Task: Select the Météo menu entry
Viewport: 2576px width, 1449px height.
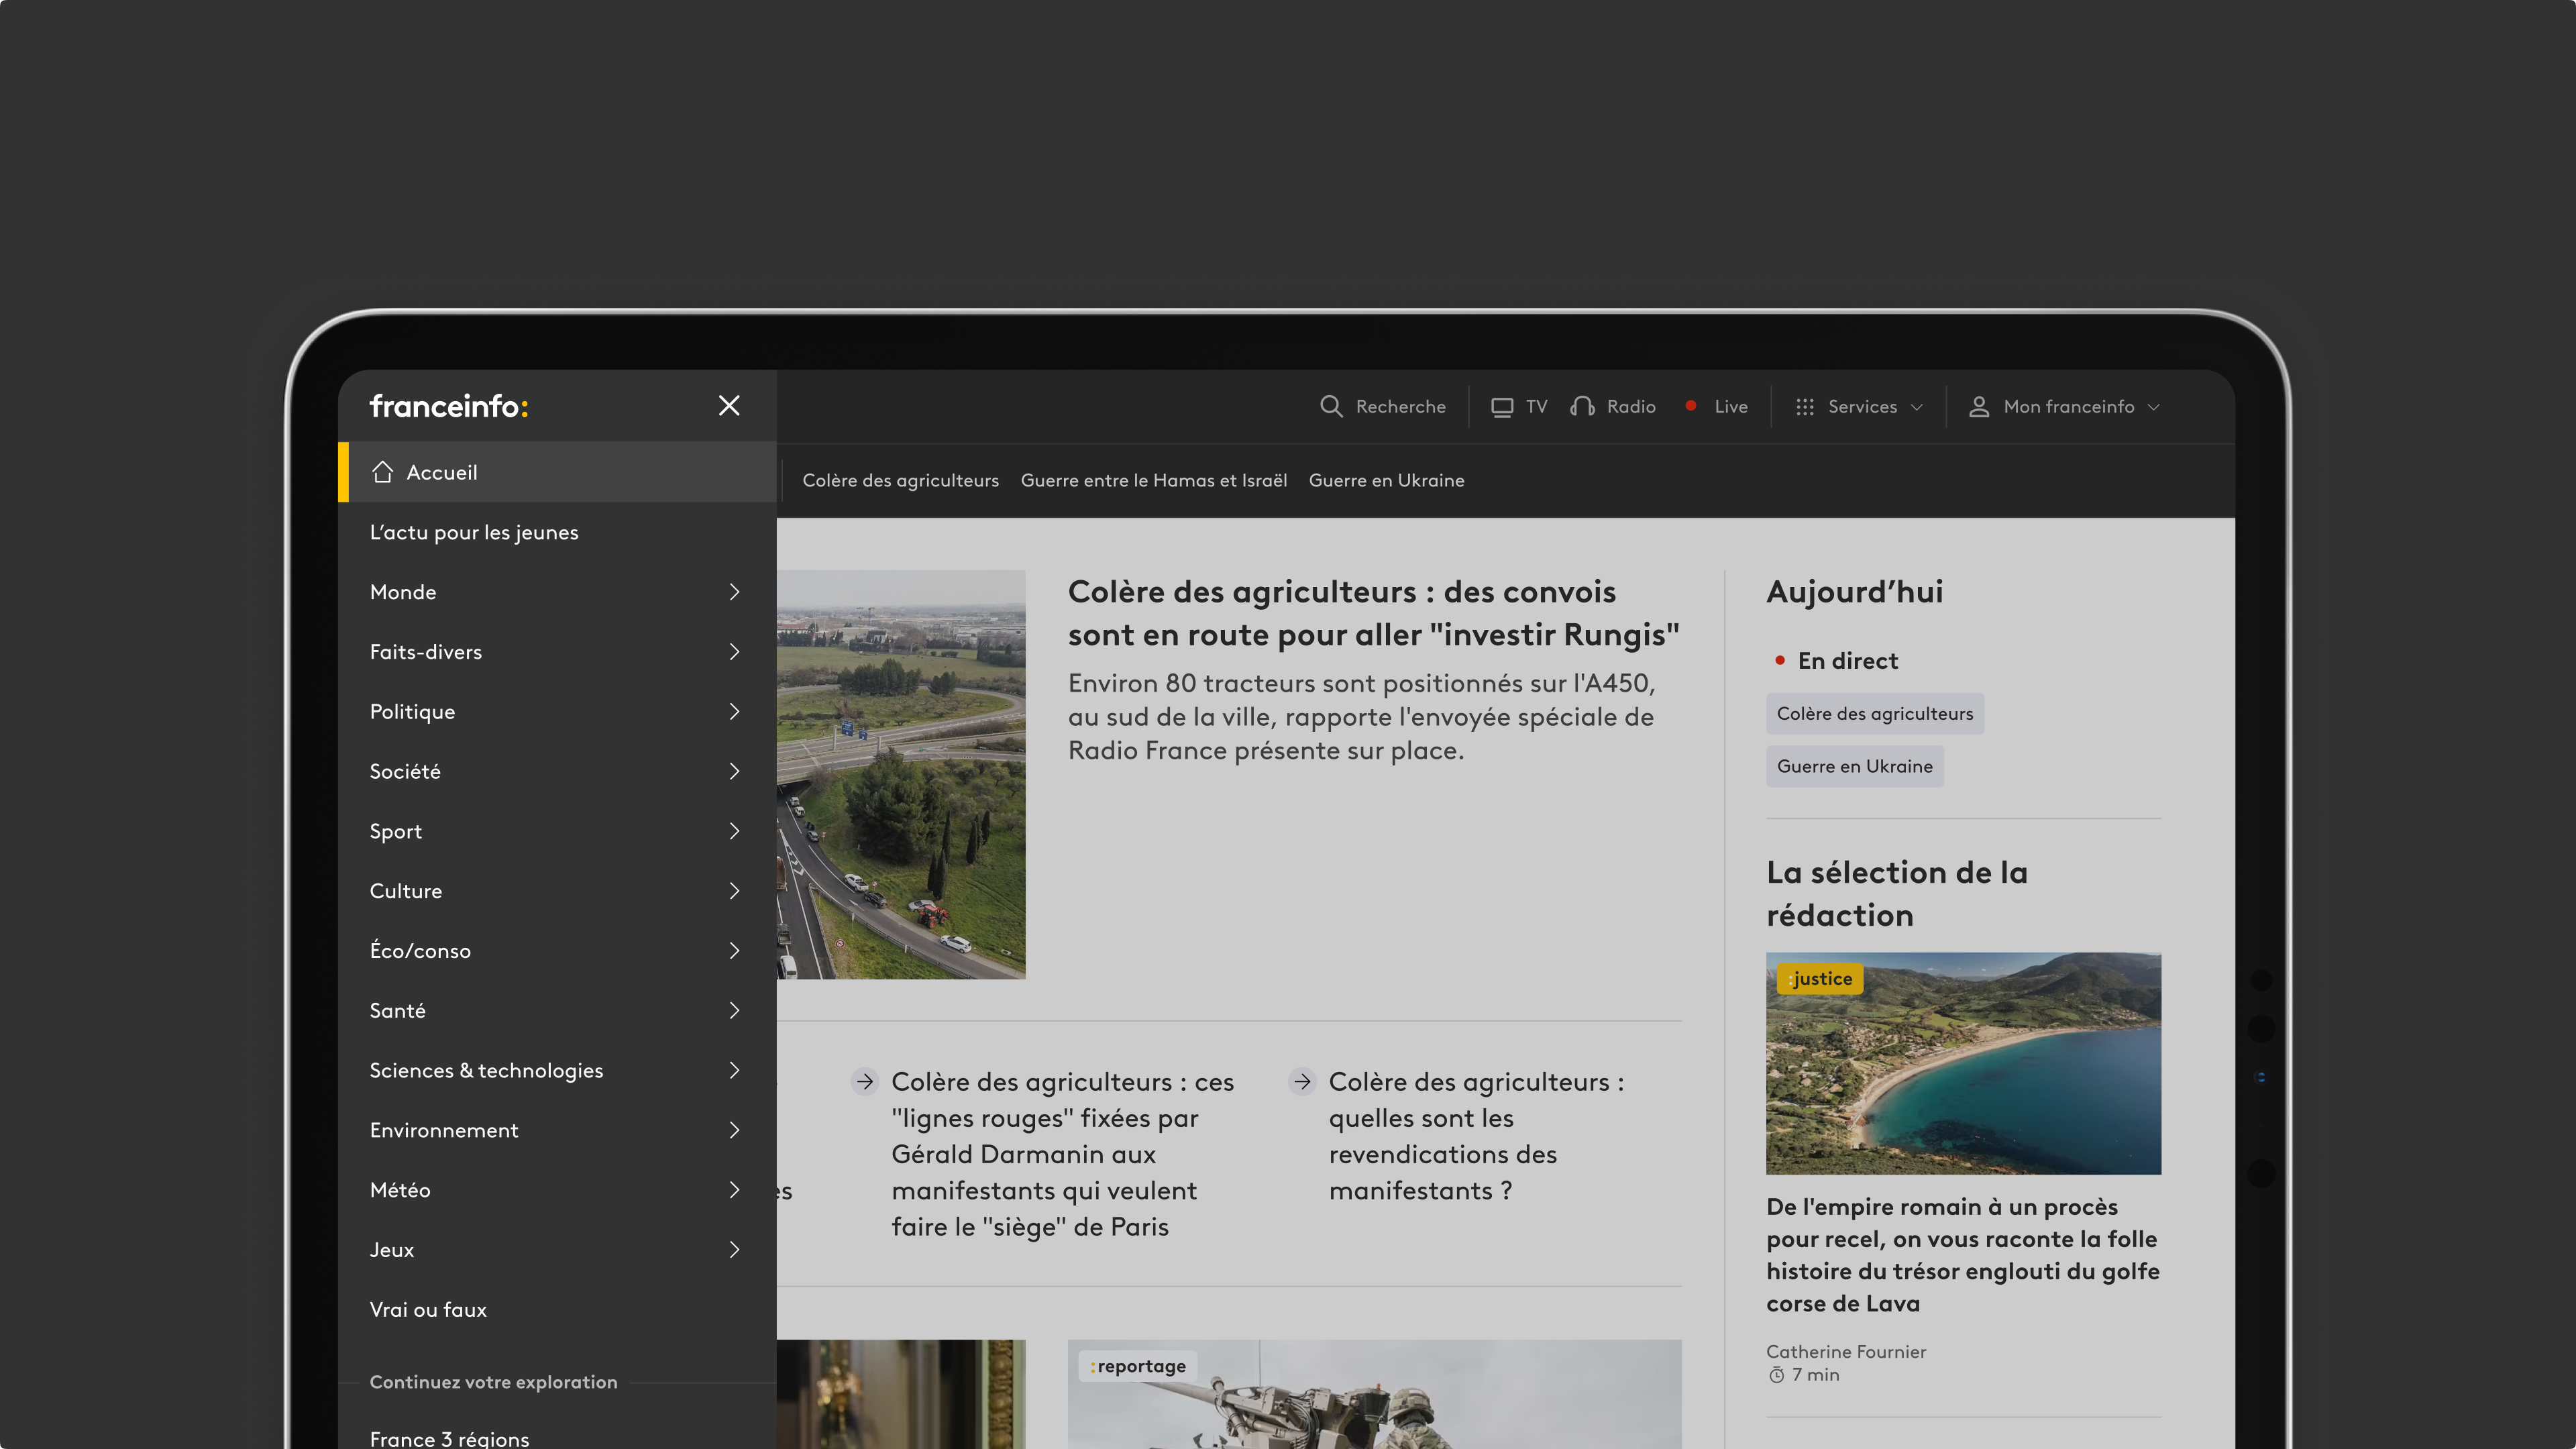Action: pyautogui.click(x=557, y=1190)
